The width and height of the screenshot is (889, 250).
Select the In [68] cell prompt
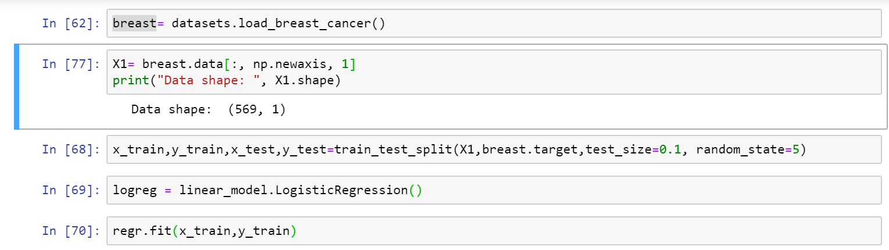(x=71, y=150)
